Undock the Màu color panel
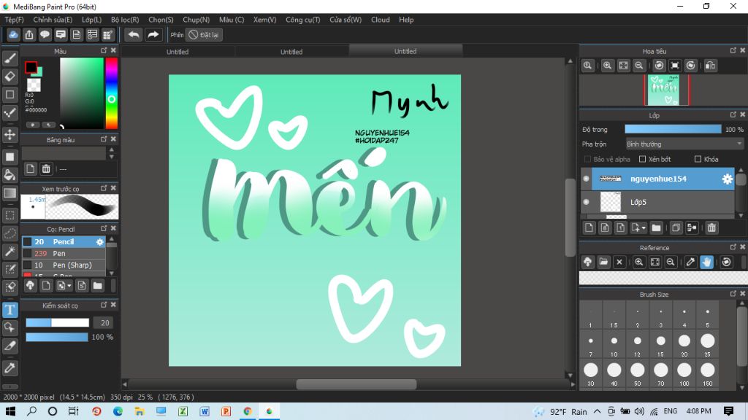 [x=104, y=50]
